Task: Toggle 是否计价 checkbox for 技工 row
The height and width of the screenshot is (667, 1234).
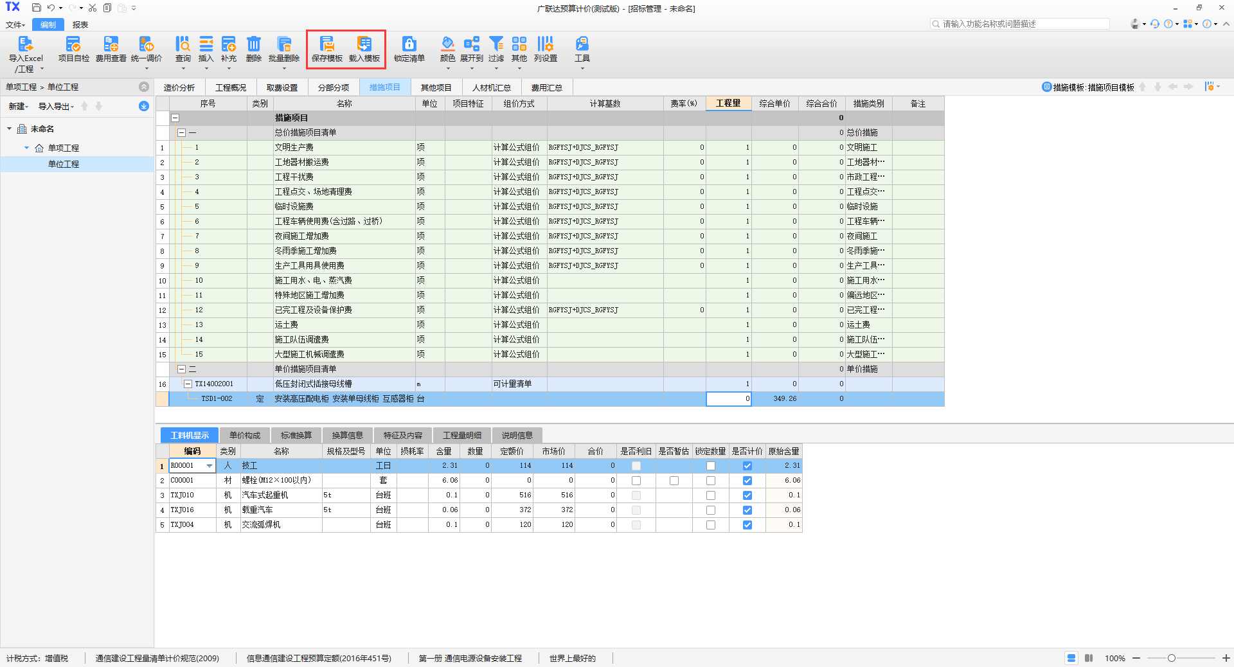Action: [x=747, y=466]
